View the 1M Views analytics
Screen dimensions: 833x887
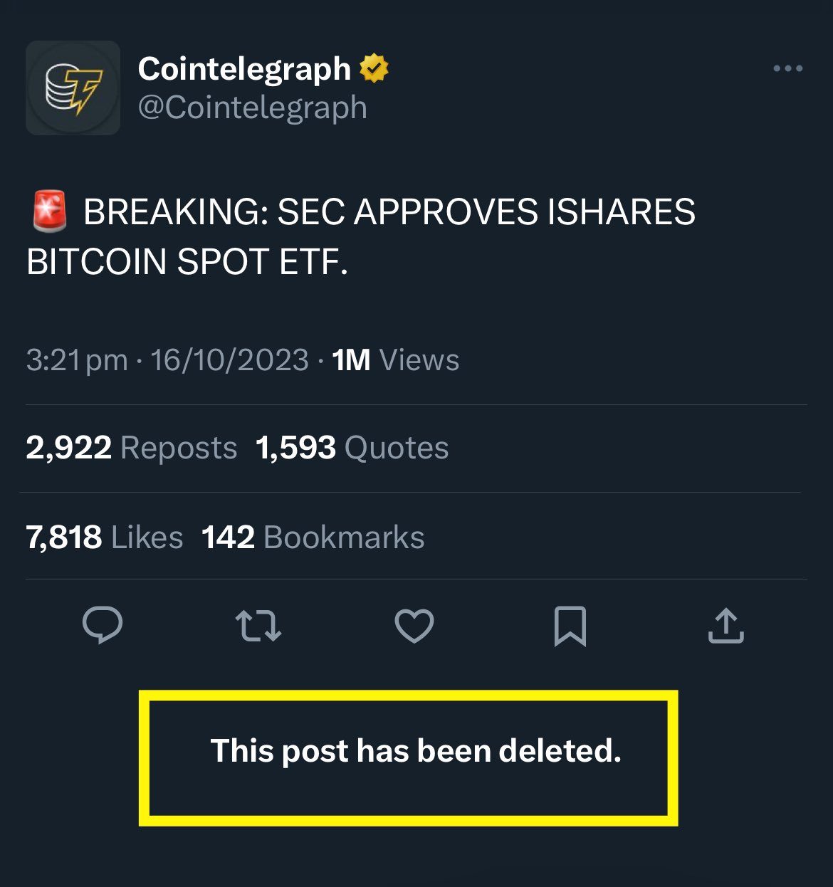pos(396,360)
